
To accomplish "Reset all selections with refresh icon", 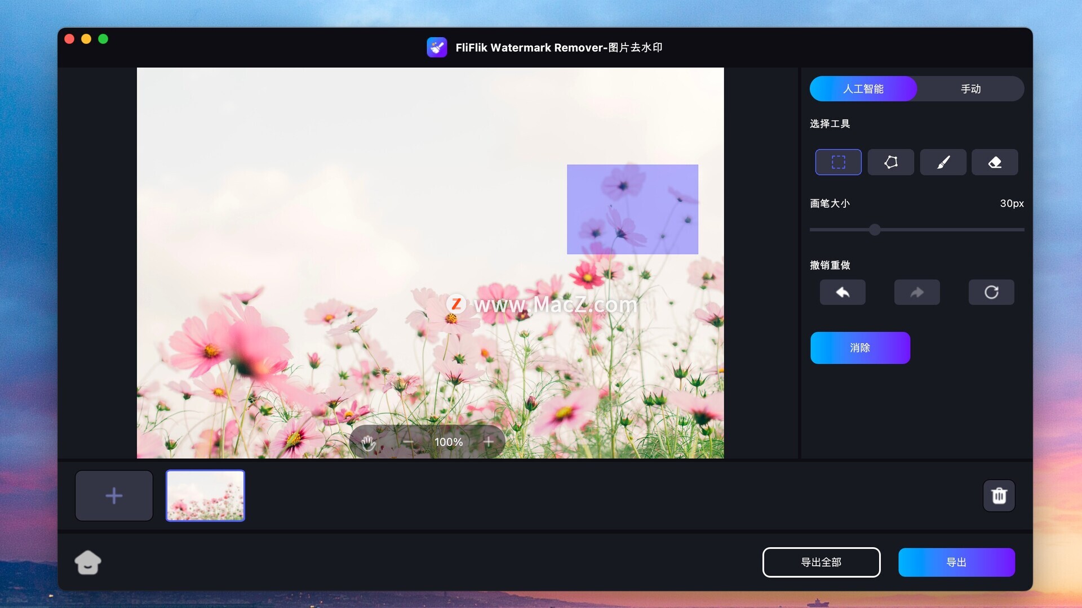I will (x=991, y=292).
